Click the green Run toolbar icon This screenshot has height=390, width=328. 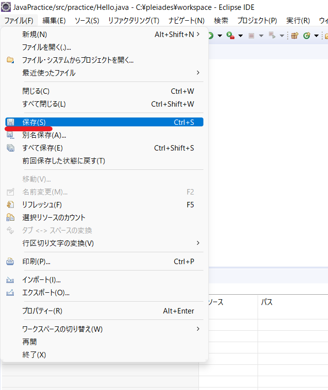tap(210, 36)
